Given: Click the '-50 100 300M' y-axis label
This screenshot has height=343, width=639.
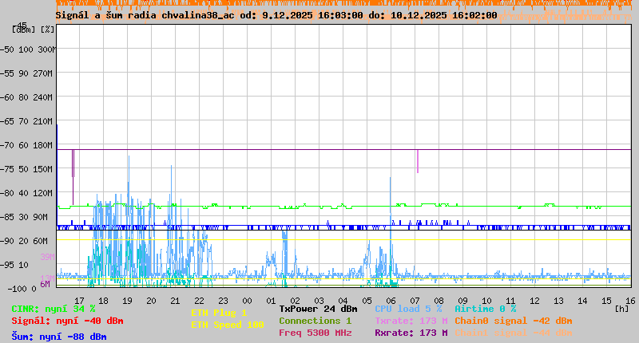Looking at the screenshot, I should point(28,49).
